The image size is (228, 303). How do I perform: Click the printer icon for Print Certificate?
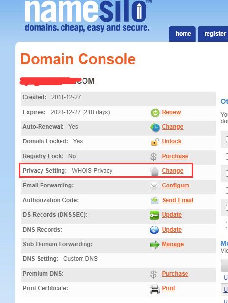pos(155,289)
